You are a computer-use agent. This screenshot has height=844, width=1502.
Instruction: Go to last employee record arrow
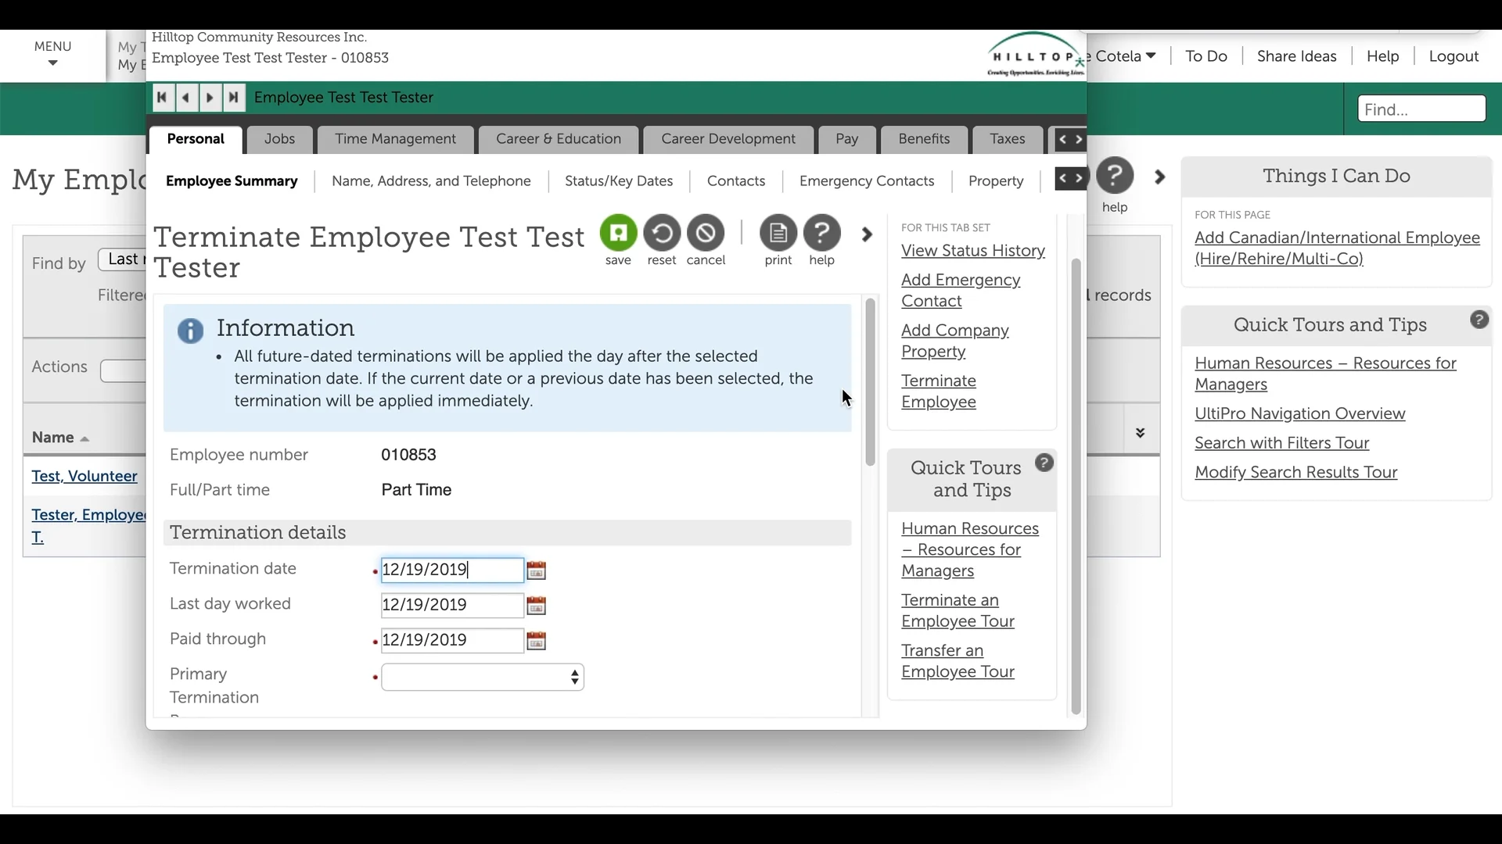click(x=234, y=98)
